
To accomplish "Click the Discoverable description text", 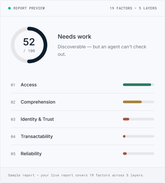I will pyautogui.click(x=102, y=50).
